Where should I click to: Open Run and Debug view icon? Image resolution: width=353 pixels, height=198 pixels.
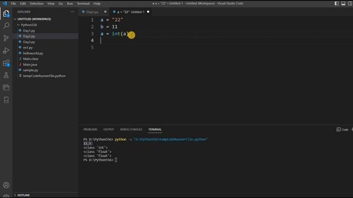tap(6, 50)
